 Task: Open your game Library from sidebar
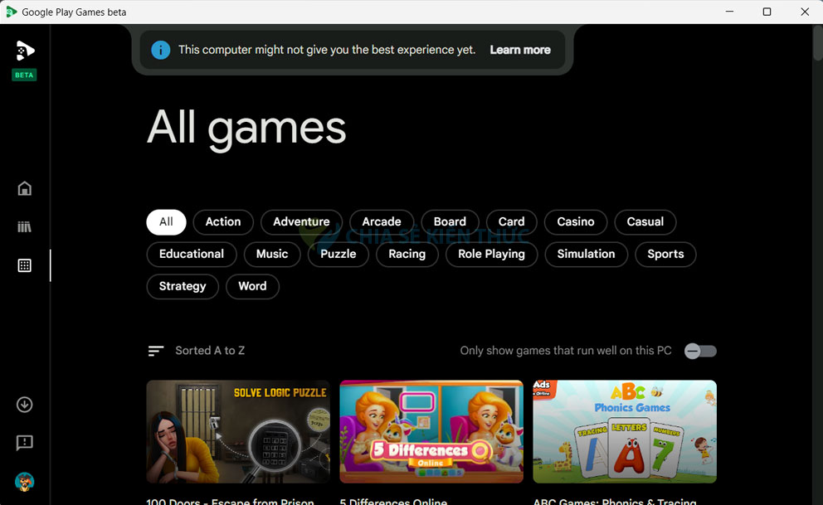24,226
